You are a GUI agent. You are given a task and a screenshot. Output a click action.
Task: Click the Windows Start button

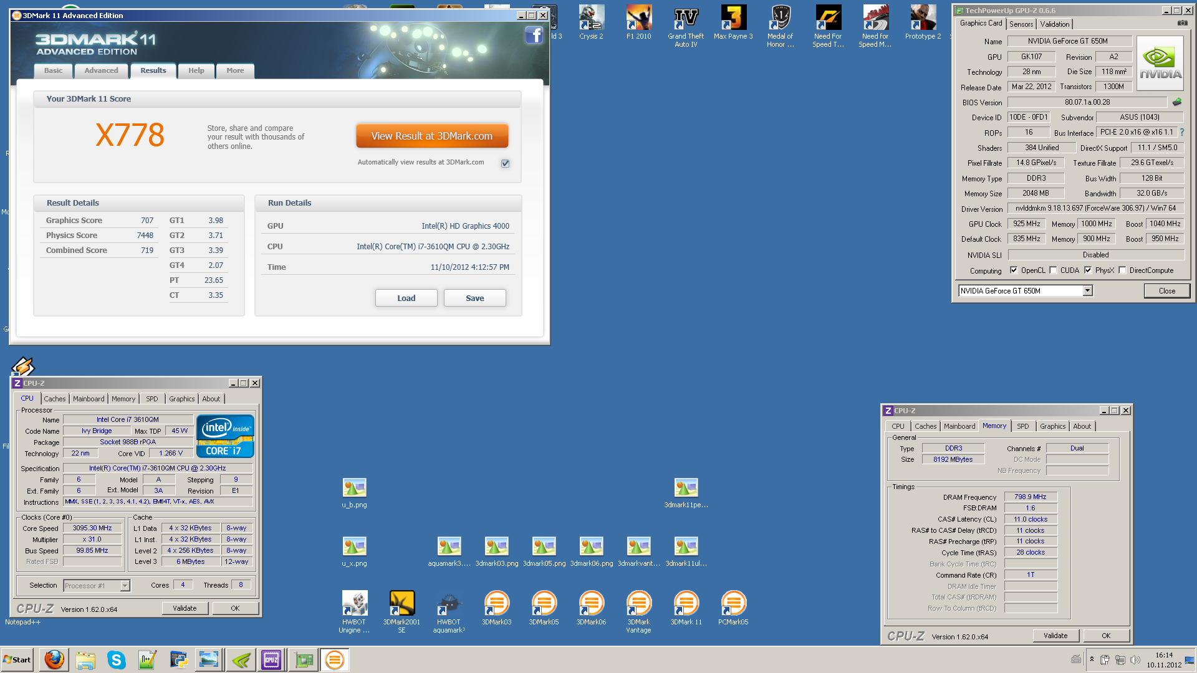pyautogui.click(x=17, y=659)
